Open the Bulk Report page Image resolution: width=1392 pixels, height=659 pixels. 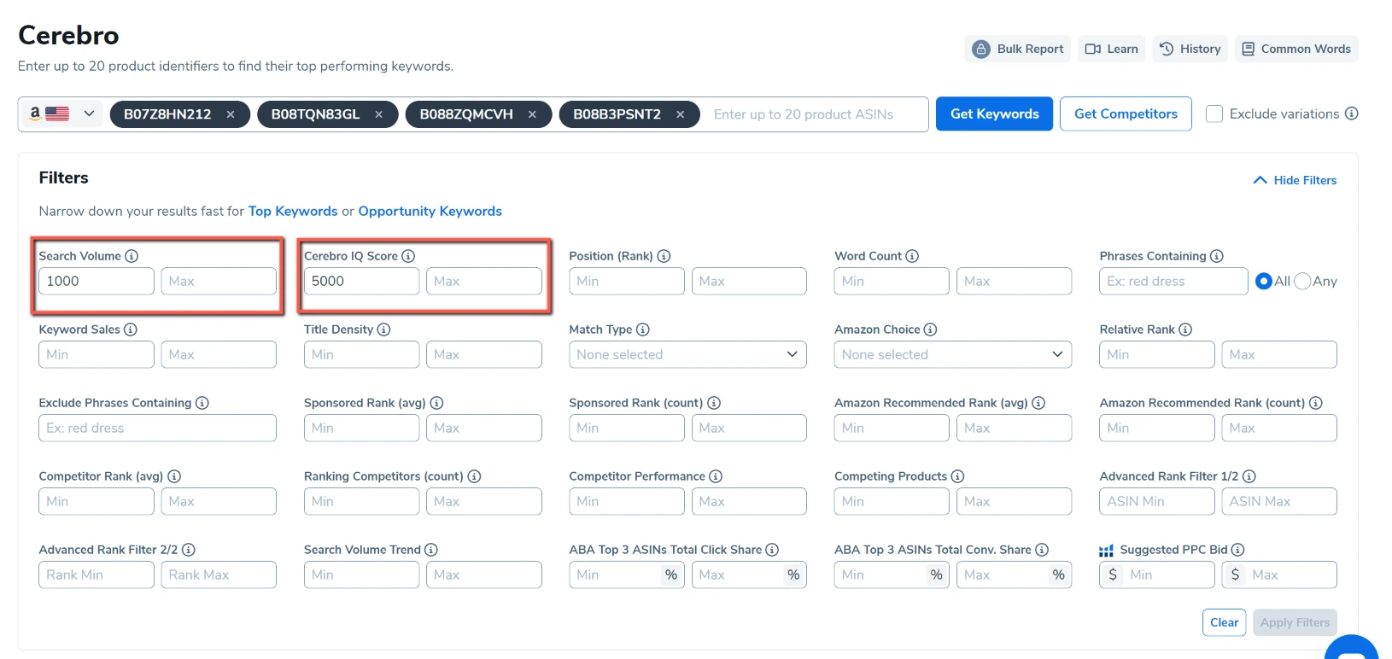pyautogui.click(x=1019, y=49)
